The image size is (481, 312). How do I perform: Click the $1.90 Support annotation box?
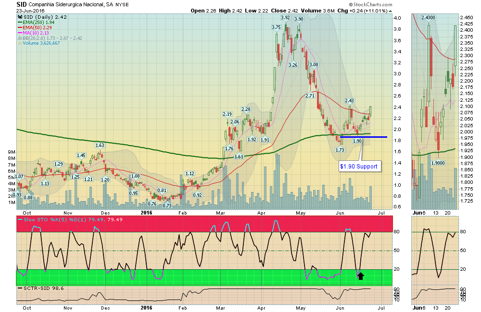click(359, 167)
